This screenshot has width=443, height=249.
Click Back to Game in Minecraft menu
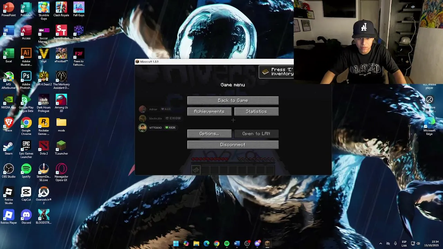coord(233,100)
